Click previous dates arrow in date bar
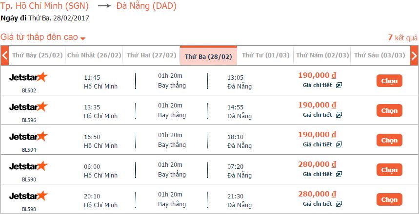 click(x=5, y=55)
